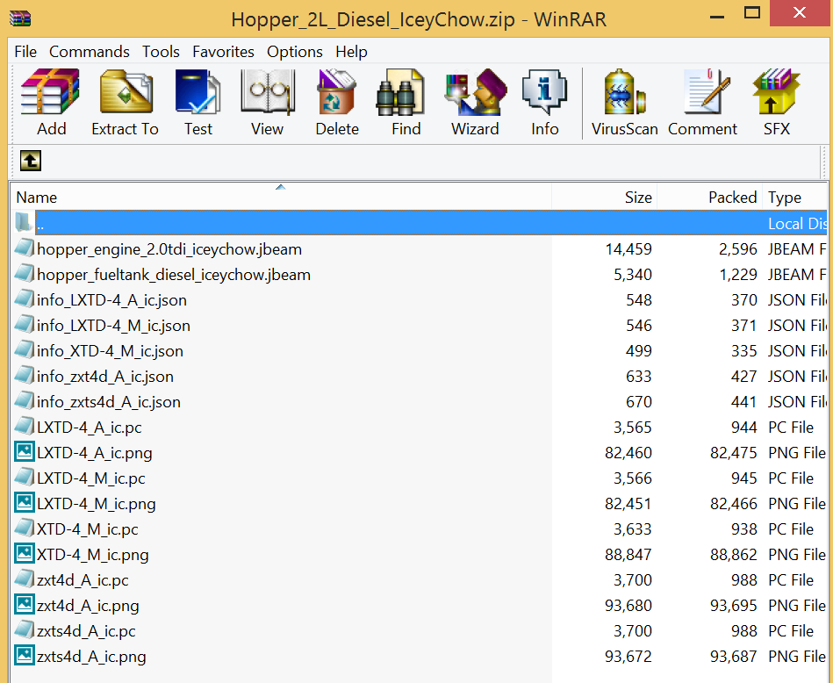Sort by the Name column header
The width and height of the screenshot is (833, 683).
point(281,198)
